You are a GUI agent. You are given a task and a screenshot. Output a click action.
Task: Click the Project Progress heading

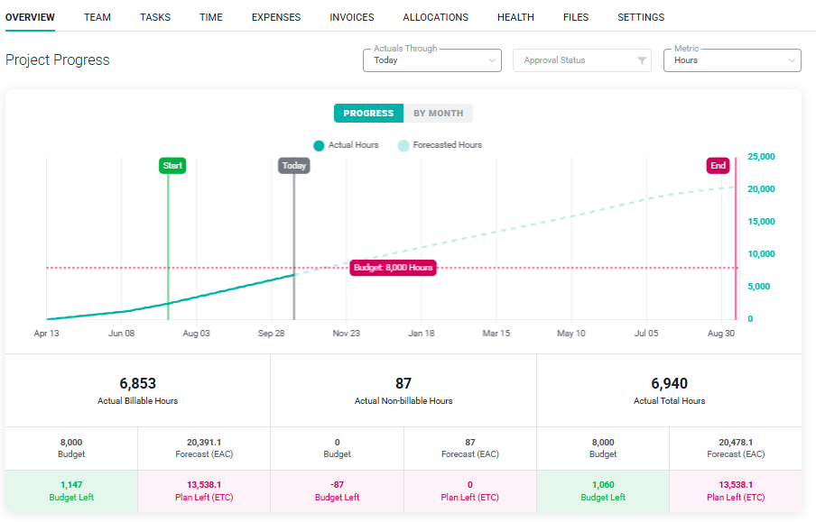click(x=57, y=60)
